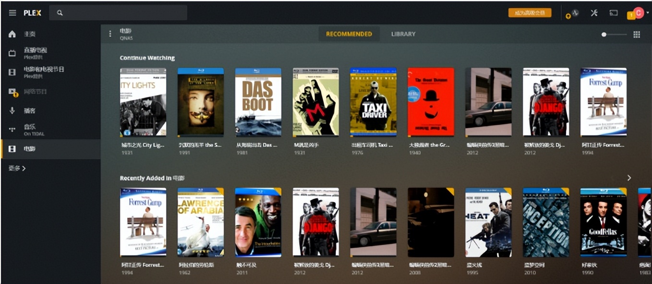
Task: Open the user account avatar
Action: [x=638, y=13]
